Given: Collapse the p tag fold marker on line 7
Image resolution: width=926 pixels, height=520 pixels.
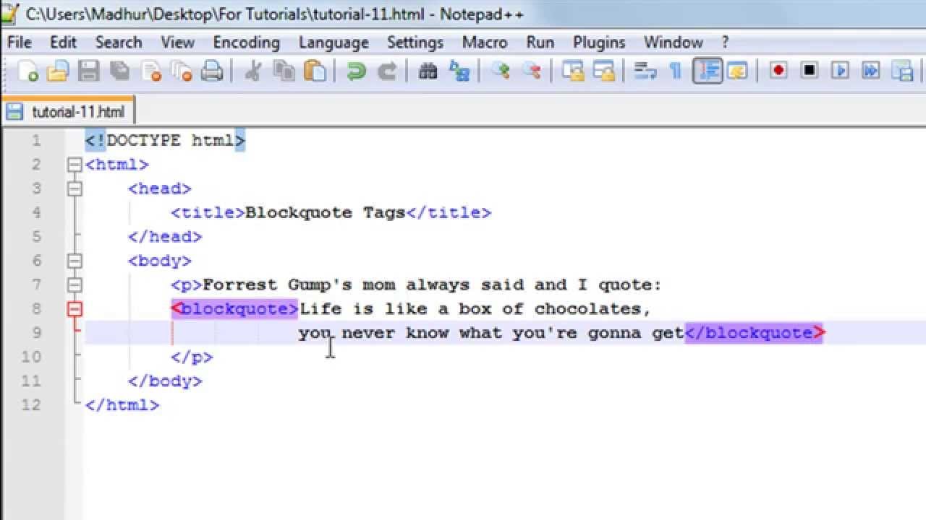Looking at the screenshot, I should 75,285.
